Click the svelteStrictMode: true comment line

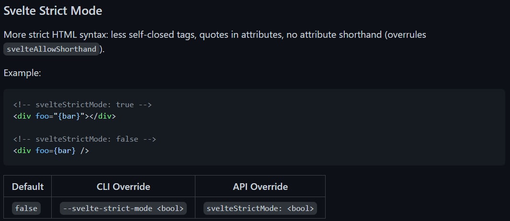point(83,104)
